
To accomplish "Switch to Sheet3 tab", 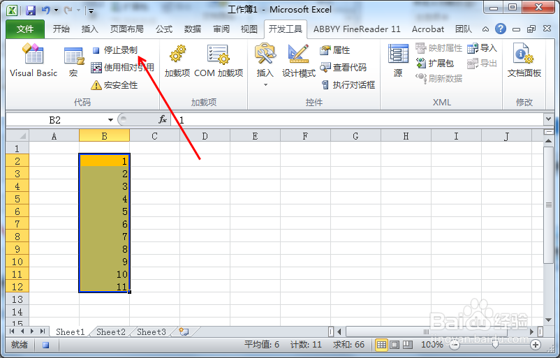I will (152, 332).
